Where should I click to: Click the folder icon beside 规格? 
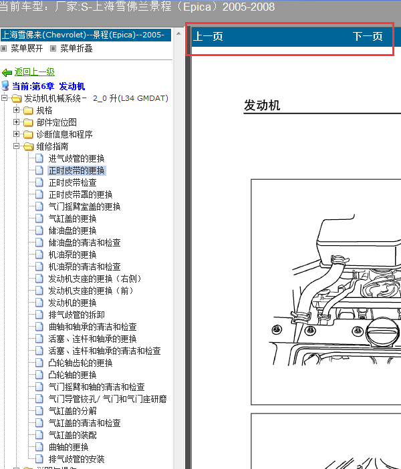click(28, 111)
